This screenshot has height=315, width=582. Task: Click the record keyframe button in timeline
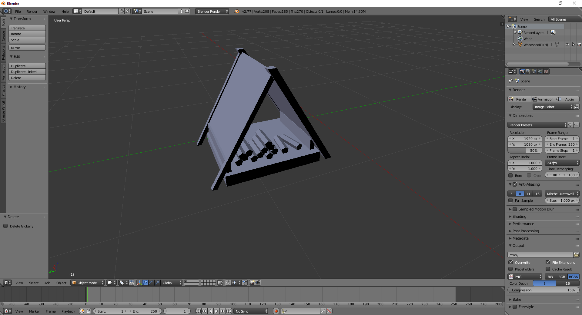276,311
